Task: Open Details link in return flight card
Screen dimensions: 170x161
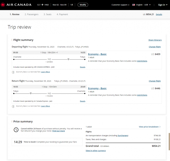Action: point(83,101)
